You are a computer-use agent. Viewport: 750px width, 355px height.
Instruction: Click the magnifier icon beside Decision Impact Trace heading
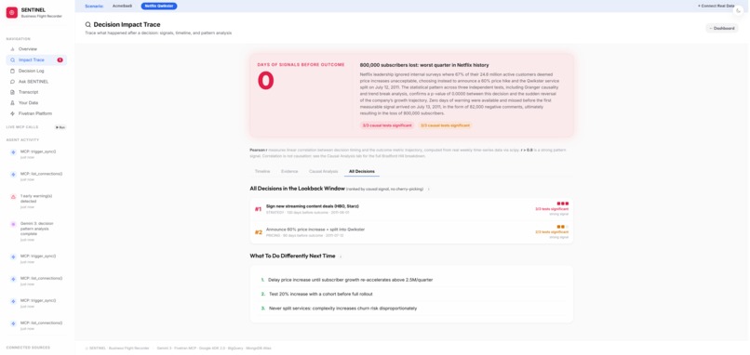(x=88, y=24)
